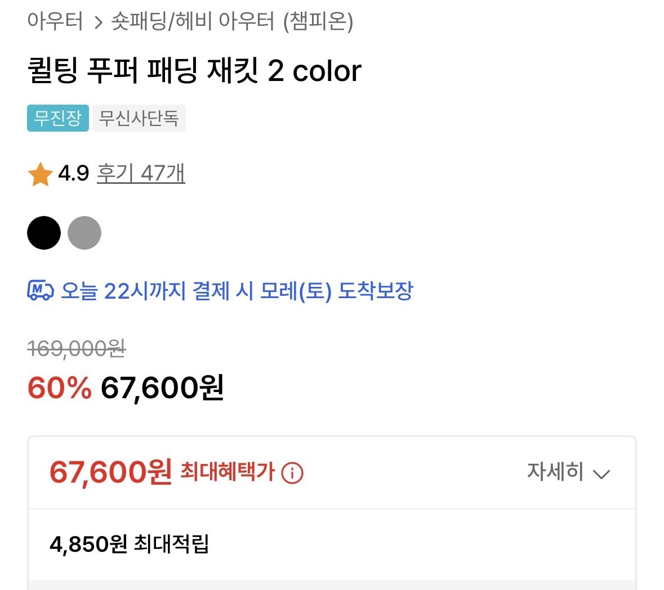The width and height of the screenshot is (664, 590).
Task: Go to 아우터 breadcrumb category
Action: pyautogui.click(x=55, y=22)
